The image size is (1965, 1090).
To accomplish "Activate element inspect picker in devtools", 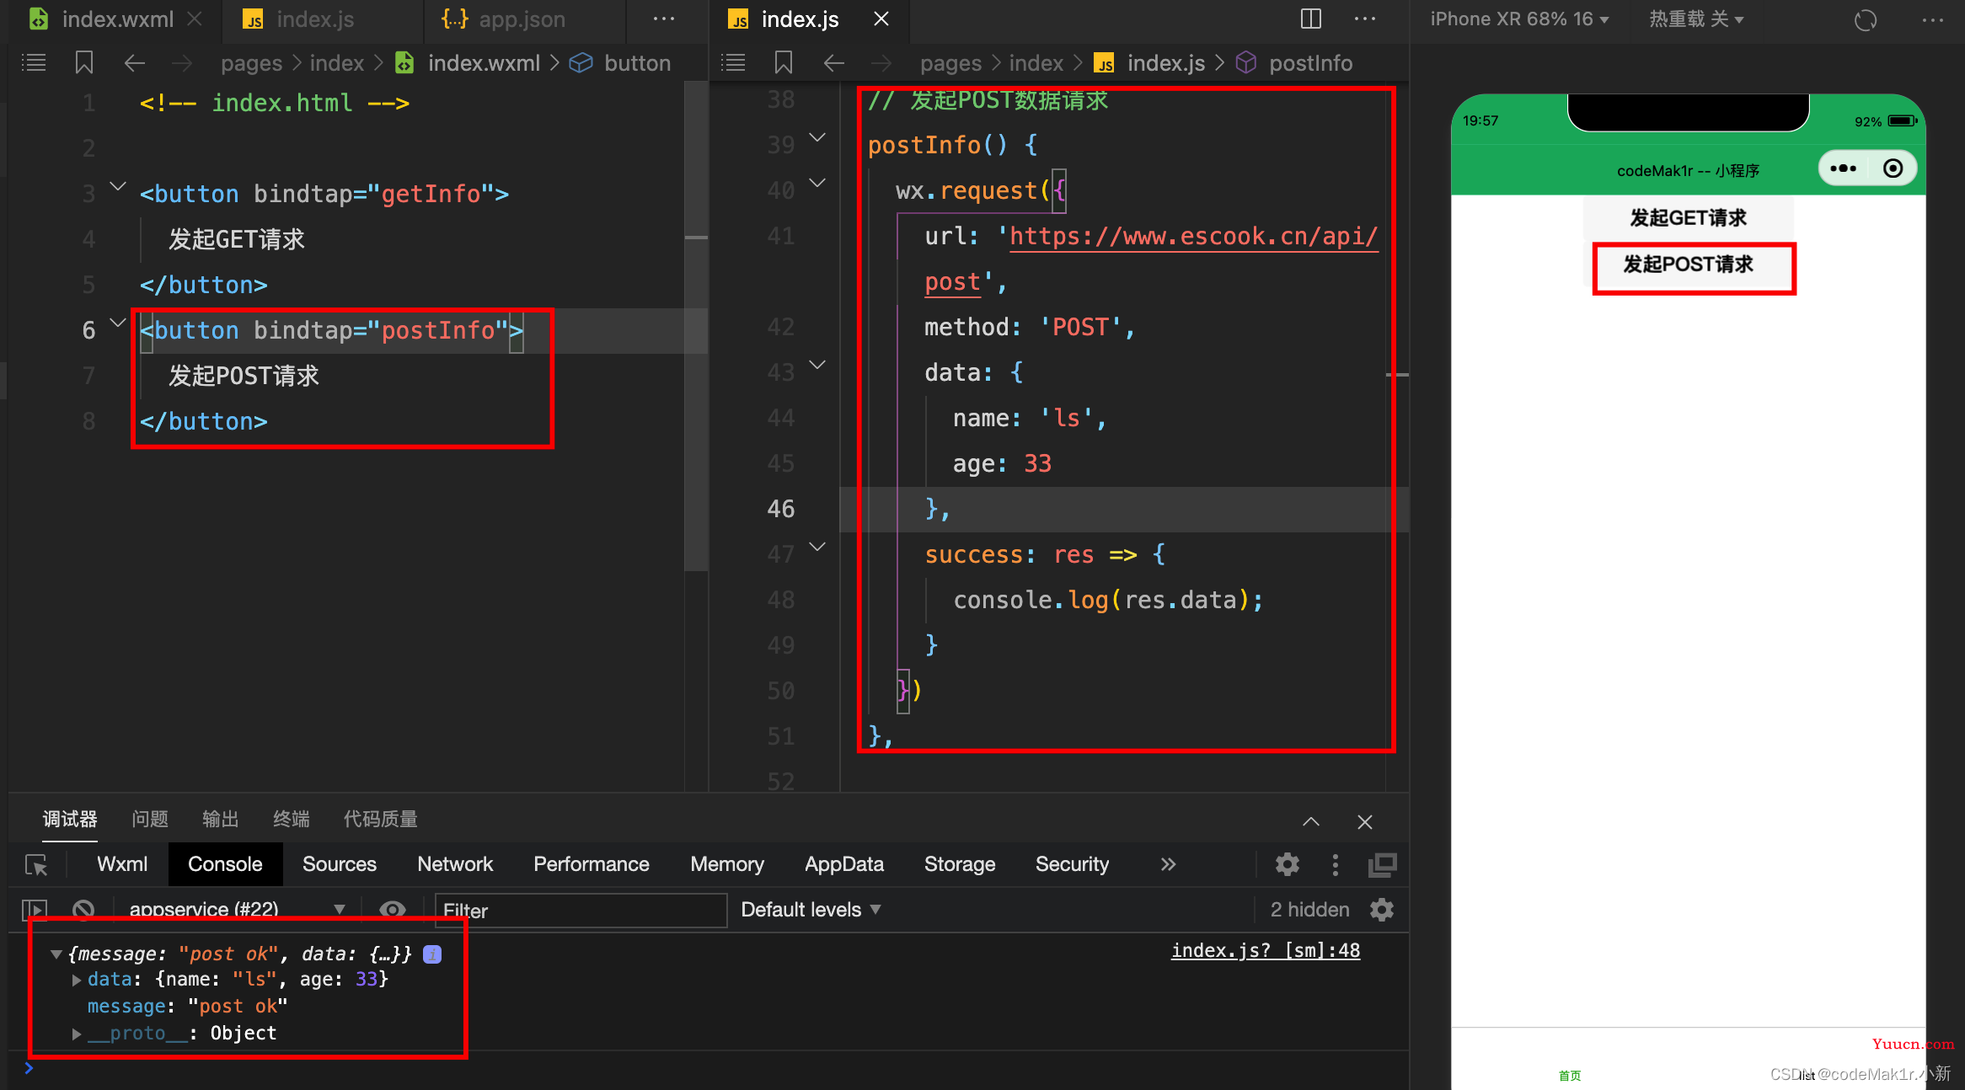I will [36, 865].
